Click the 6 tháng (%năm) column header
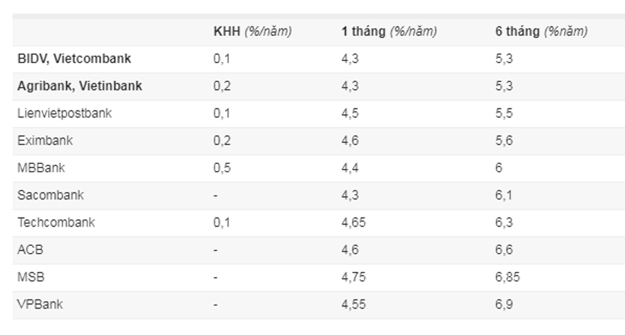 pyautogui.click(x=541, y=31)
